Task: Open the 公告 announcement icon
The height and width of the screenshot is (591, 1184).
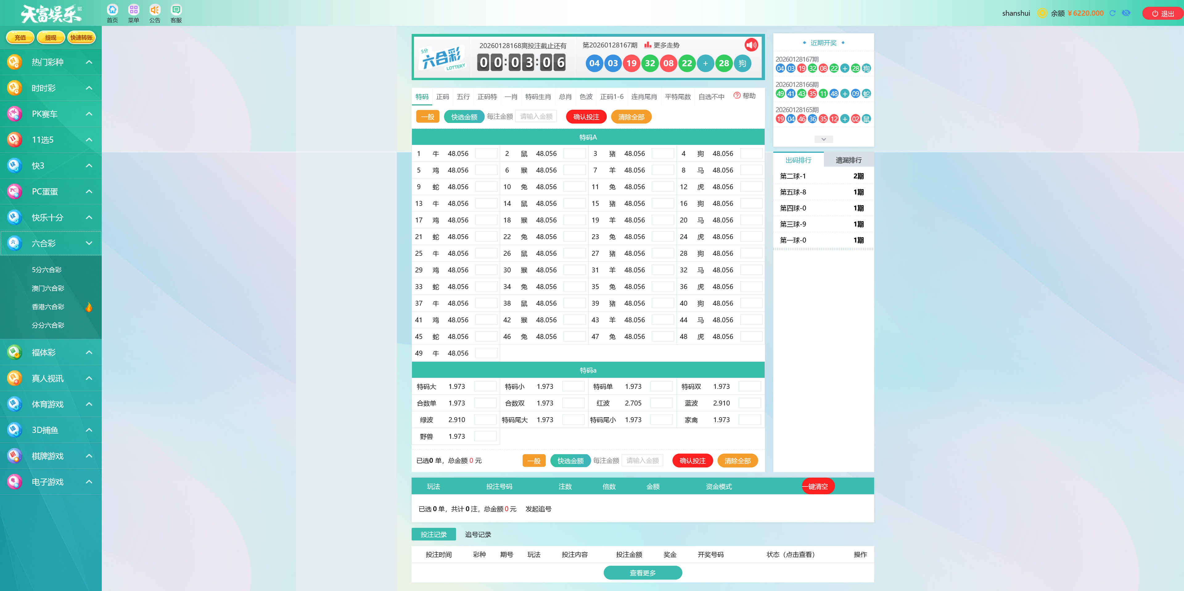Action: coord(155,10)
